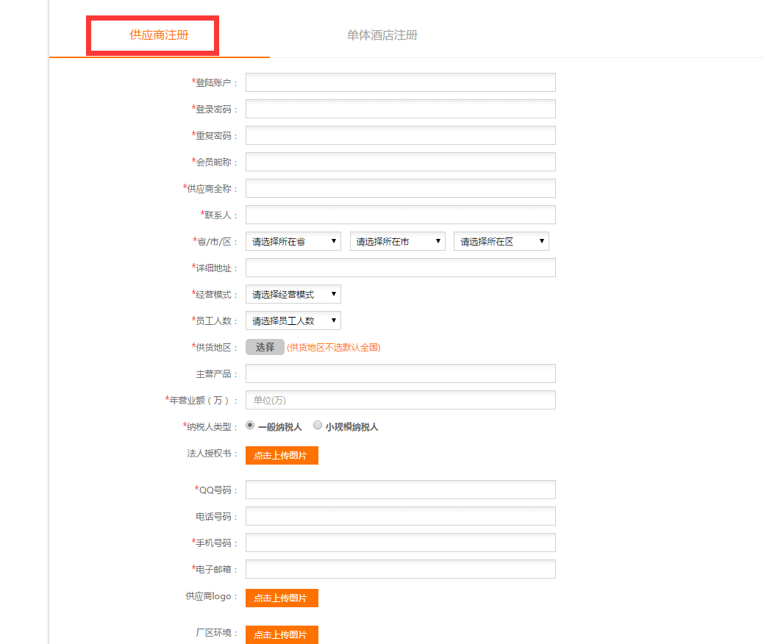Viewport: 764px width, 644px height.
Task: Expand the 请选择经营模式 dropdown
Action: (x=293, y=294)
